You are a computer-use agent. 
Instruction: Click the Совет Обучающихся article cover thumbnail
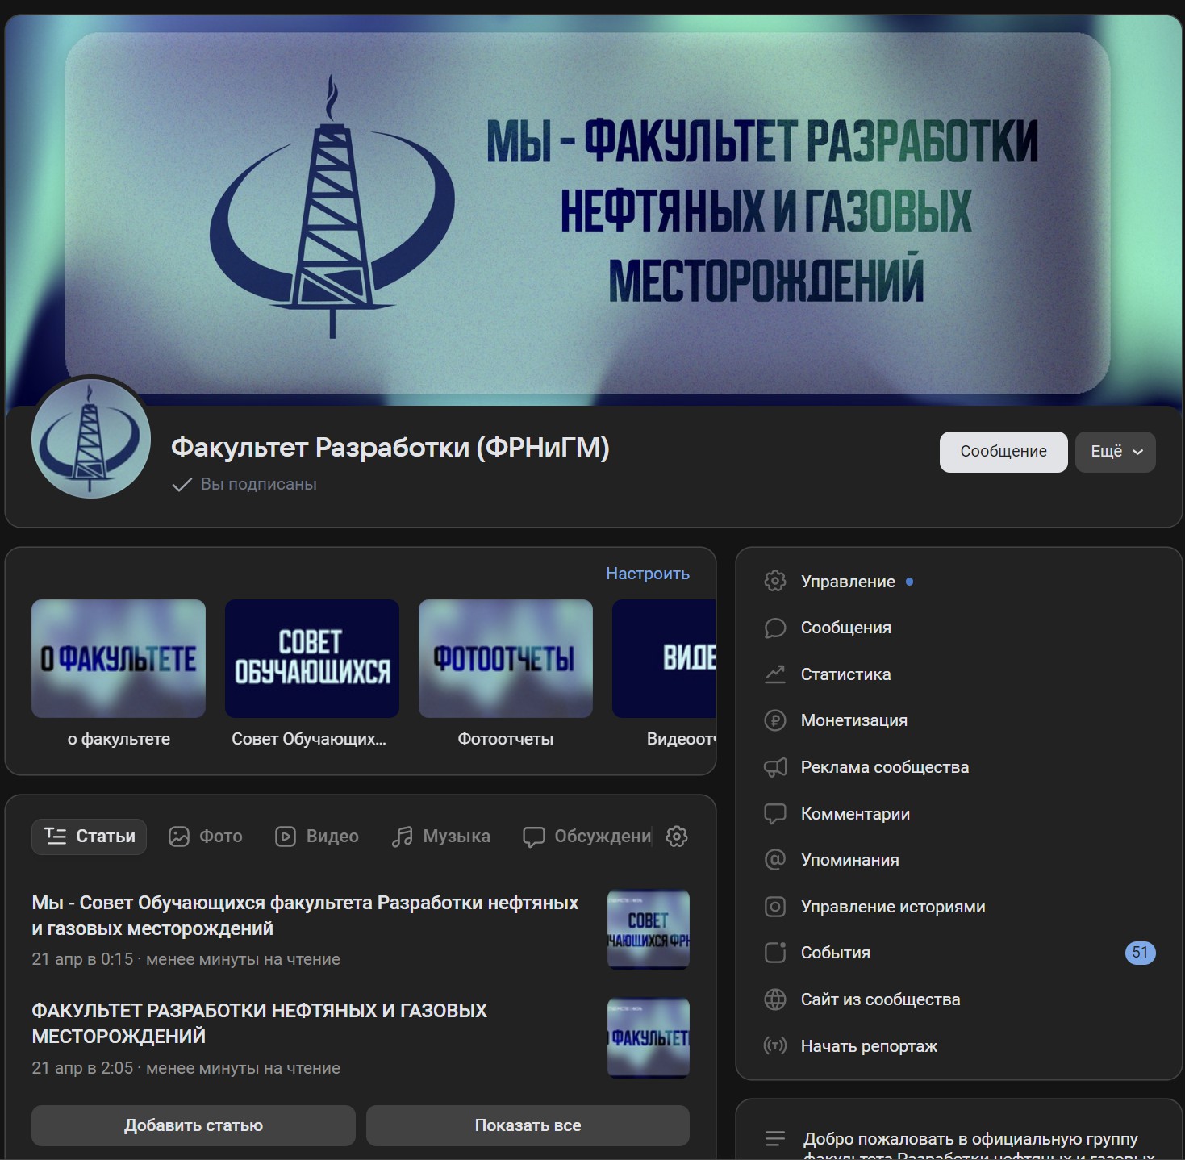649,929
